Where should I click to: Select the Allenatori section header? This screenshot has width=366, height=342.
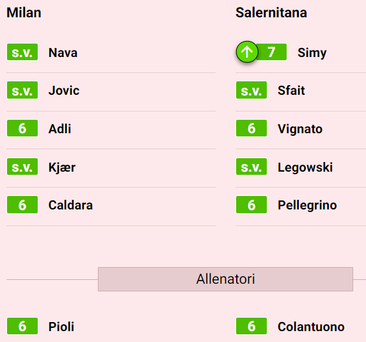225,279
